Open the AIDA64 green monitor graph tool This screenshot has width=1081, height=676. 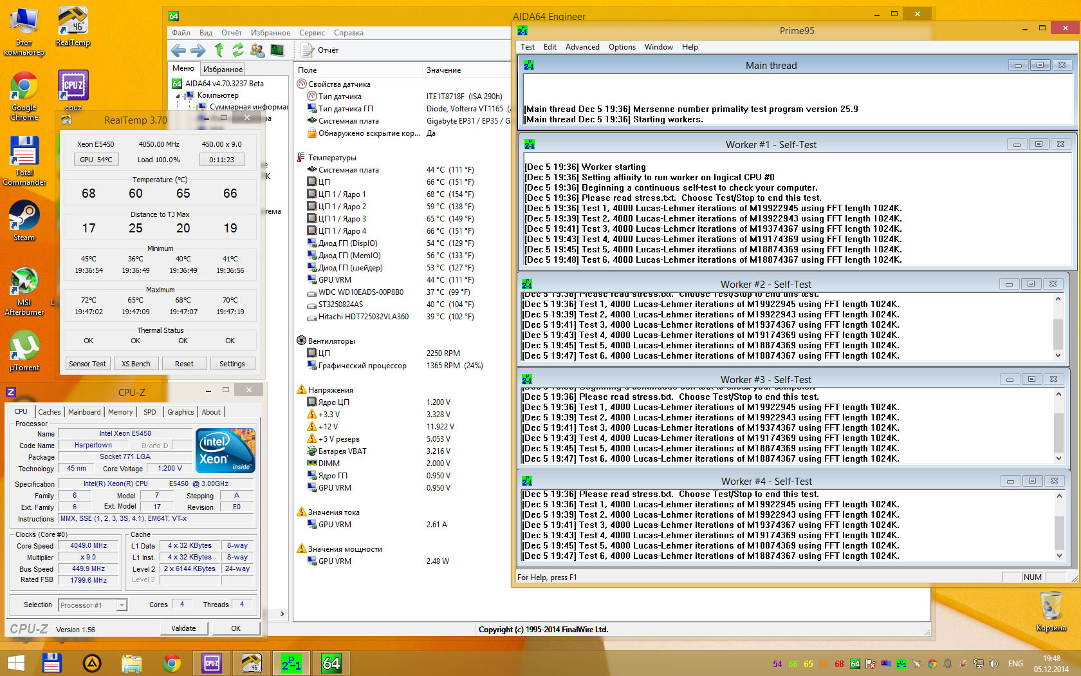[x=277, y=50]
